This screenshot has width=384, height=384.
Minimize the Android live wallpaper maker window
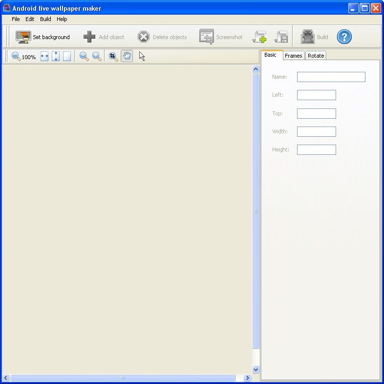click(353, 8)
